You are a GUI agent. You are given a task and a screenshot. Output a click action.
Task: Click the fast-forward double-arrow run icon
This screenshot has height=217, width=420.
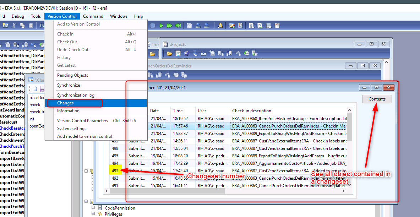click(170, 25)
